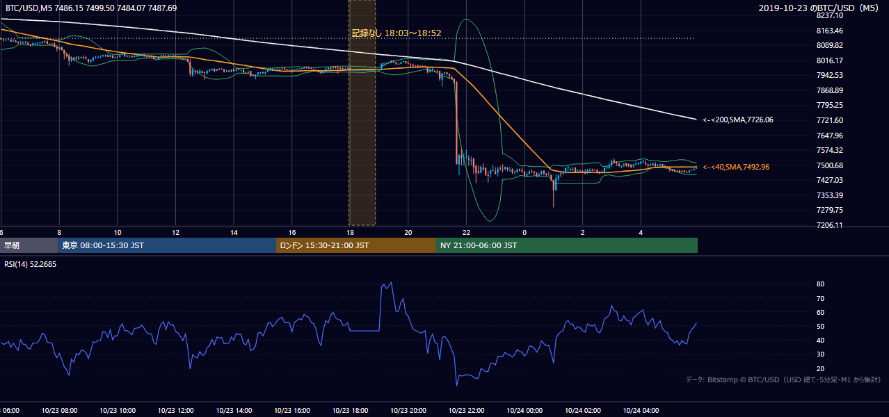Viewport: 889px width, 417px height.
Task: Click the 10/23 12:00 time axis label
Action: click(x=175, y=411)
